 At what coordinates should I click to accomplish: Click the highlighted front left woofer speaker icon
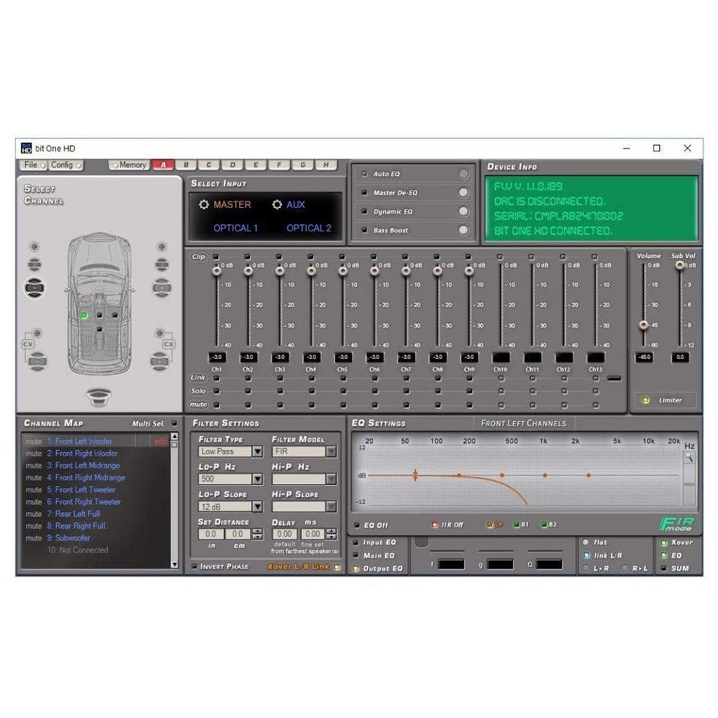click(x=34, y=286)
